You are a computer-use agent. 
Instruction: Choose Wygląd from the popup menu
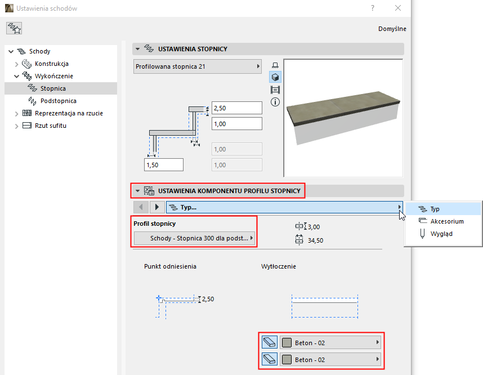tap(443, 234)
